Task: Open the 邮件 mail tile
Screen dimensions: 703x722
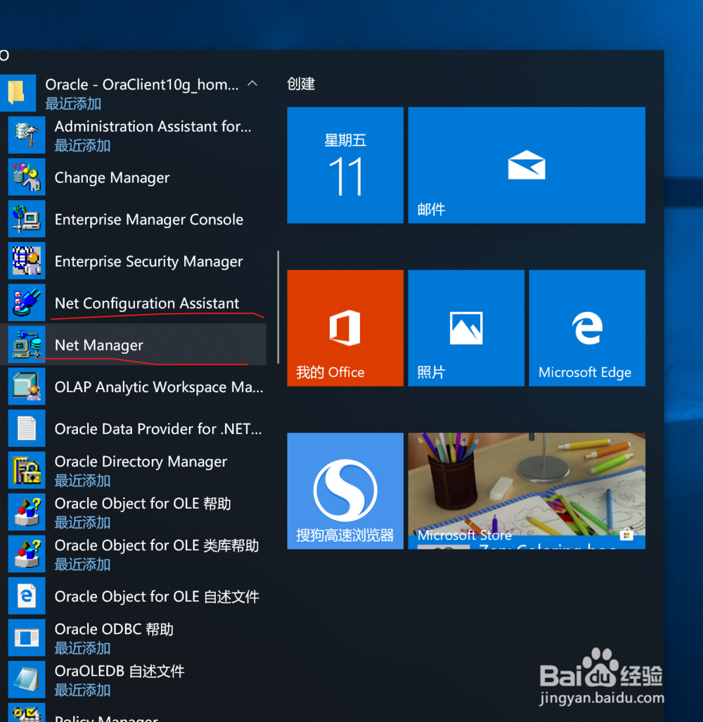Action: pyautogui.click(x=527, y=165)
